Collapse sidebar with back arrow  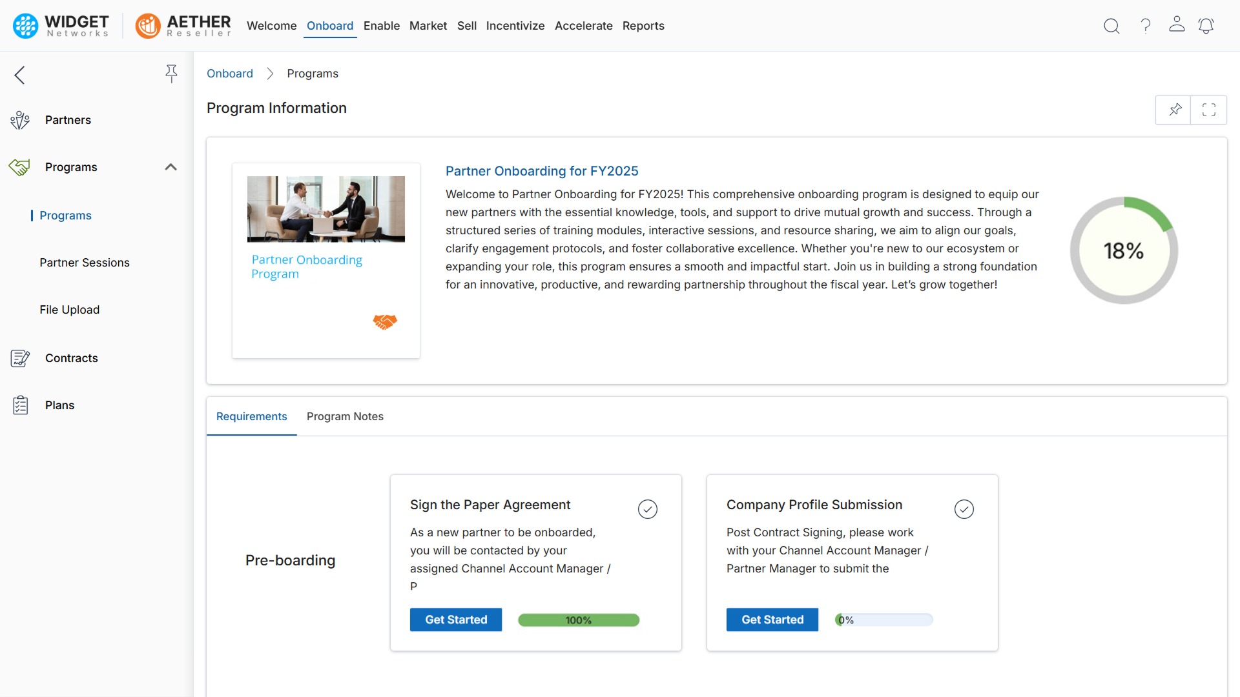point(20,75)
